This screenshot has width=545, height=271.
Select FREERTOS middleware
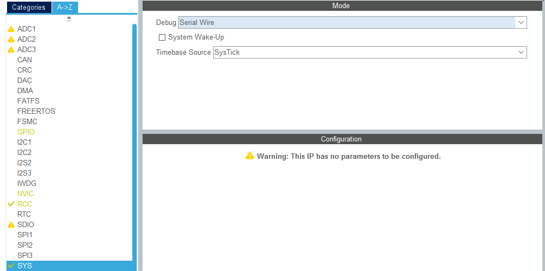(x=36, y=111)
